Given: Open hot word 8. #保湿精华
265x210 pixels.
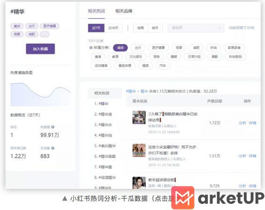Looking at the screenshot, I should coord(105,177).
